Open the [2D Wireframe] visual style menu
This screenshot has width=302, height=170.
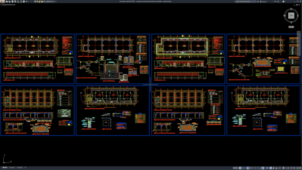[10, 5]
